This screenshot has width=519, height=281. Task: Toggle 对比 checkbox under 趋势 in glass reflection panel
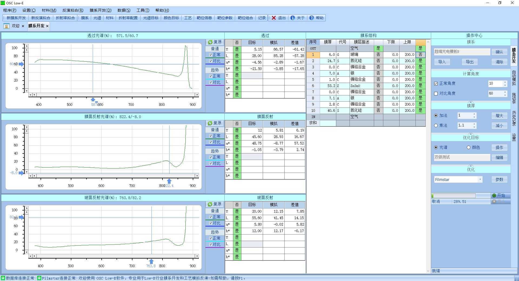click(x=211, y=245)
